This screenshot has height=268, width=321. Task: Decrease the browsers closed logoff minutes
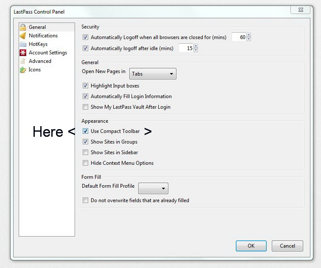pos(249,39)
